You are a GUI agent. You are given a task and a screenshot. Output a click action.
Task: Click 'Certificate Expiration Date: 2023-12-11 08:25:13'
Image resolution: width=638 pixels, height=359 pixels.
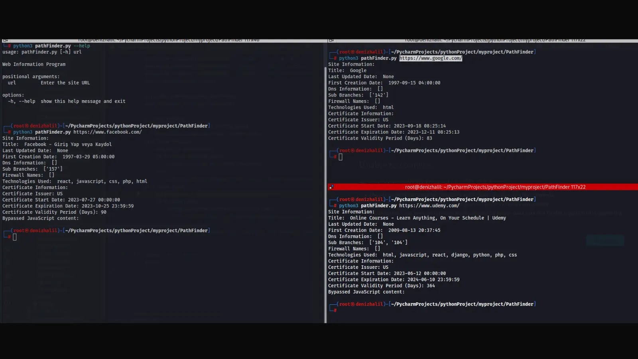pos(394,132)
